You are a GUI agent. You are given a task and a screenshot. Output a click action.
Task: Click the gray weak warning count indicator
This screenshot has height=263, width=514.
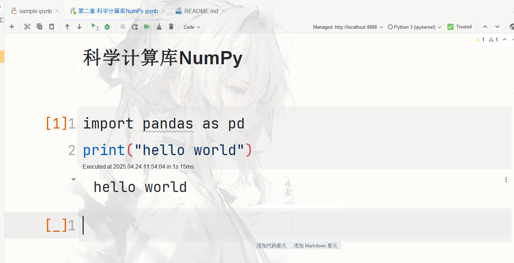tap(493, 40)
